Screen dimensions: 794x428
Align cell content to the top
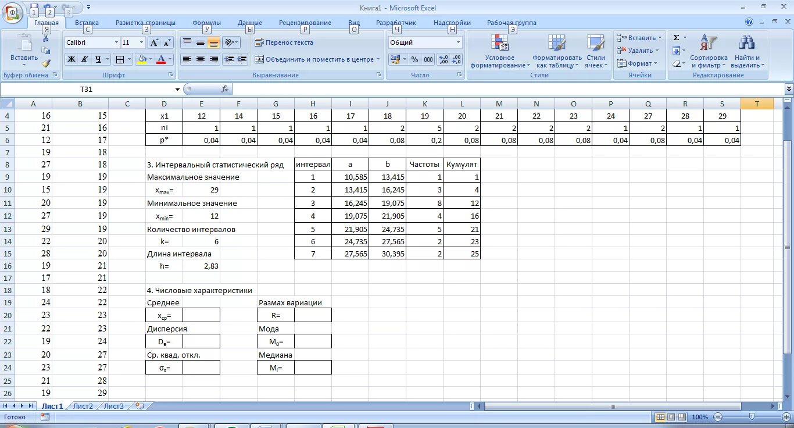(x=187, y=42)
